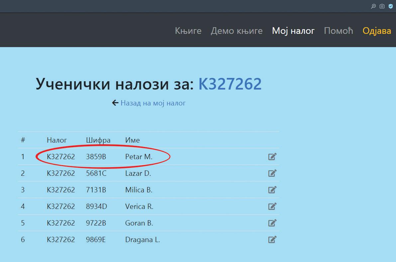Open the Књиге menu item

point(188,31)
